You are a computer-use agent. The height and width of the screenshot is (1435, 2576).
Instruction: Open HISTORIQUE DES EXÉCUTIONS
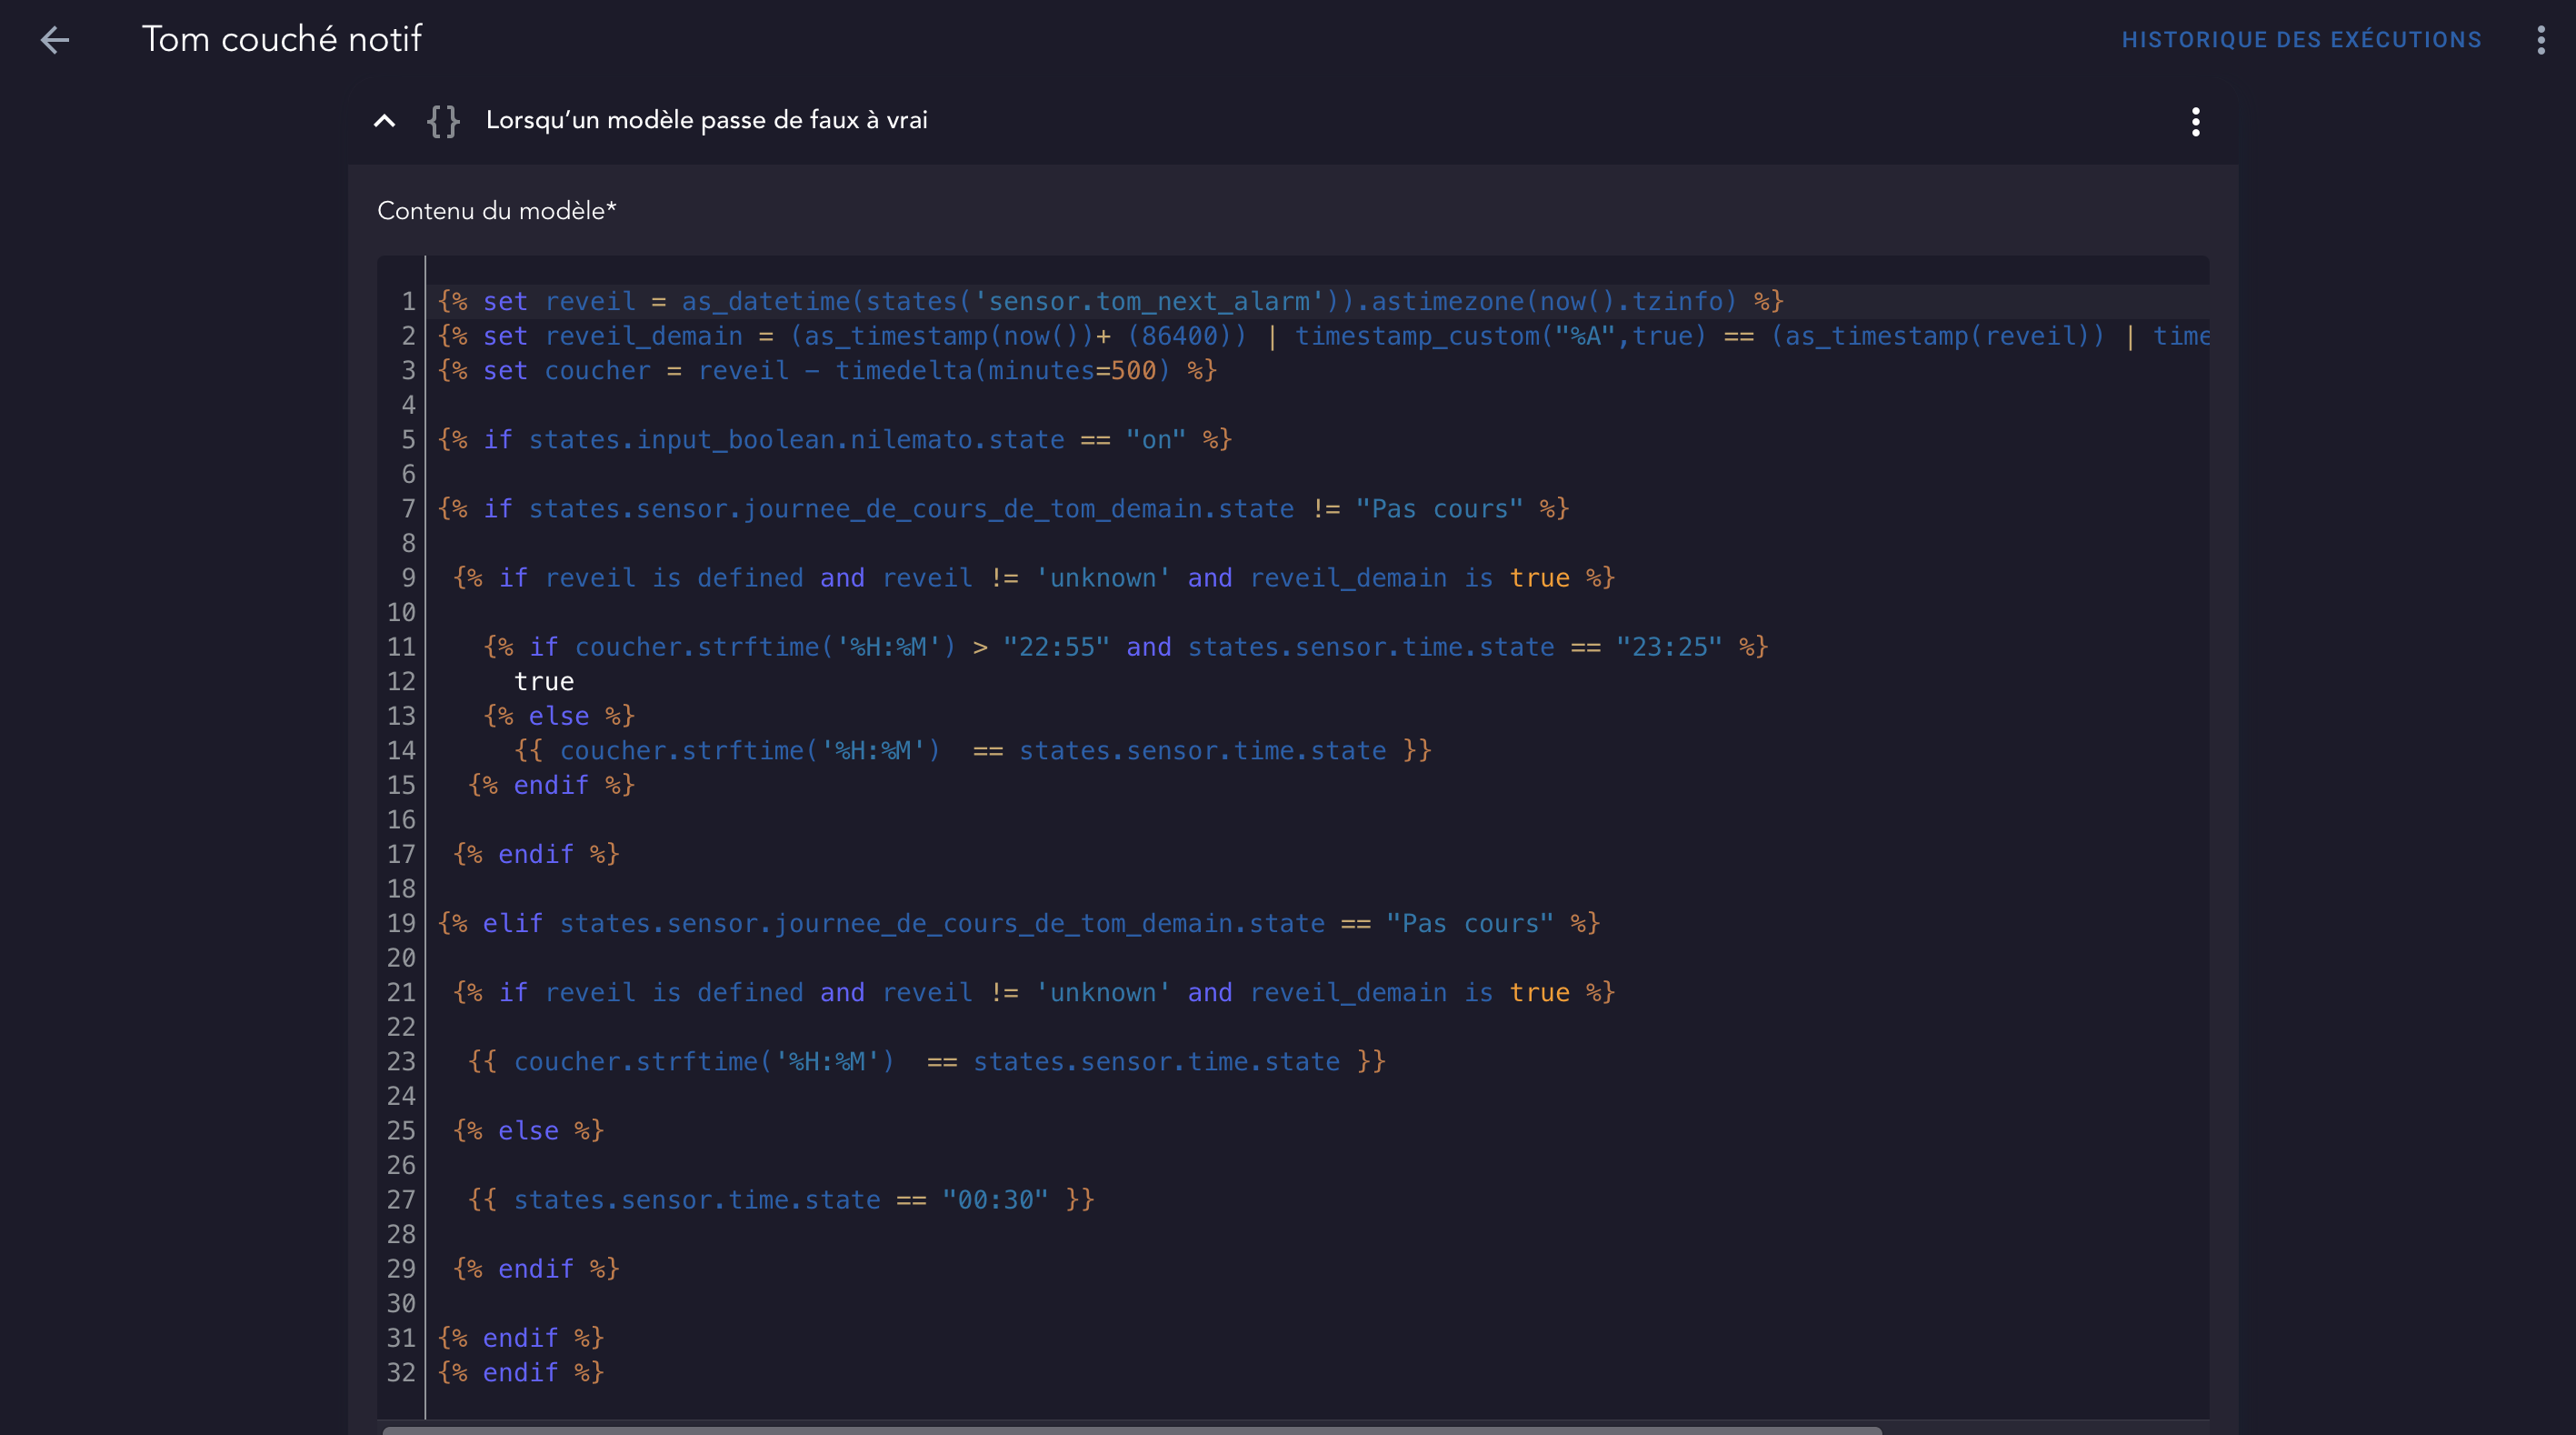[x=2301, y=40]
